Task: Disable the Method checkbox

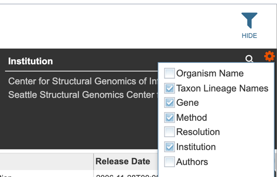Action: pos(169,117)
